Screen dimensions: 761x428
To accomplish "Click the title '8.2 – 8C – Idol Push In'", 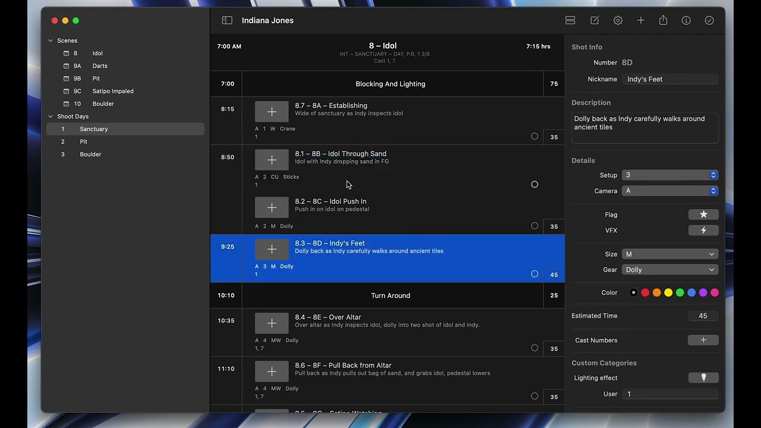I will tap(331, 202).
